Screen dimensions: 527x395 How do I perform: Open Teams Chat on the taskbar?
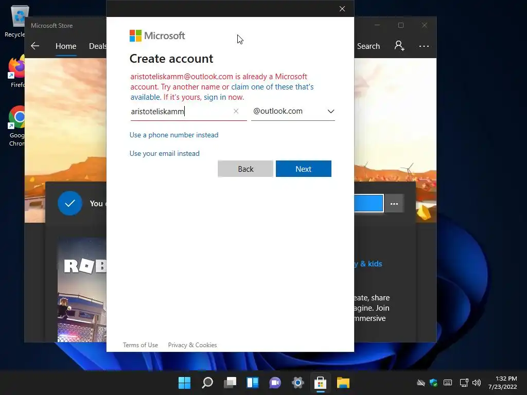coord(275,383)
